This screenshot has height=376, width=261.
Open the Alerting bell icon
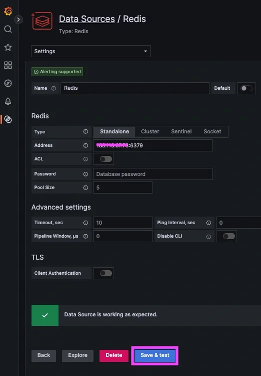[8, 101]
